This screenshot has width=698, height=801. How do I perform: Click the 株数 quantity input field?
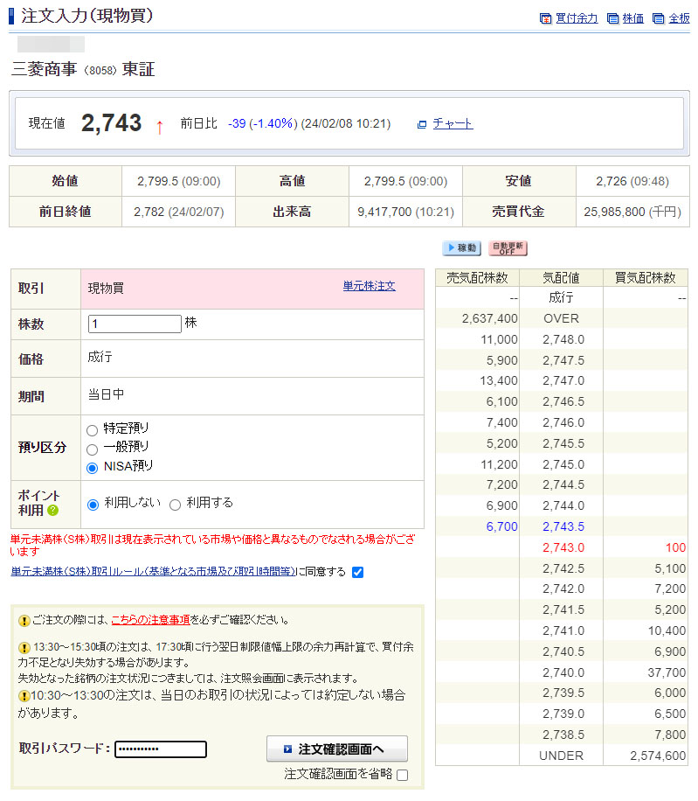(135, 324)
